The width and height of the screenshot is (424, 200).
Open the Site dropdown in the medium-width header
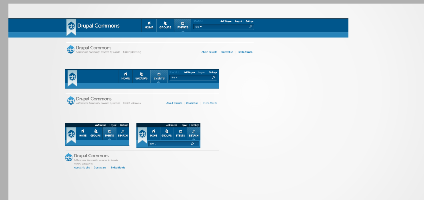pos(174,77)
